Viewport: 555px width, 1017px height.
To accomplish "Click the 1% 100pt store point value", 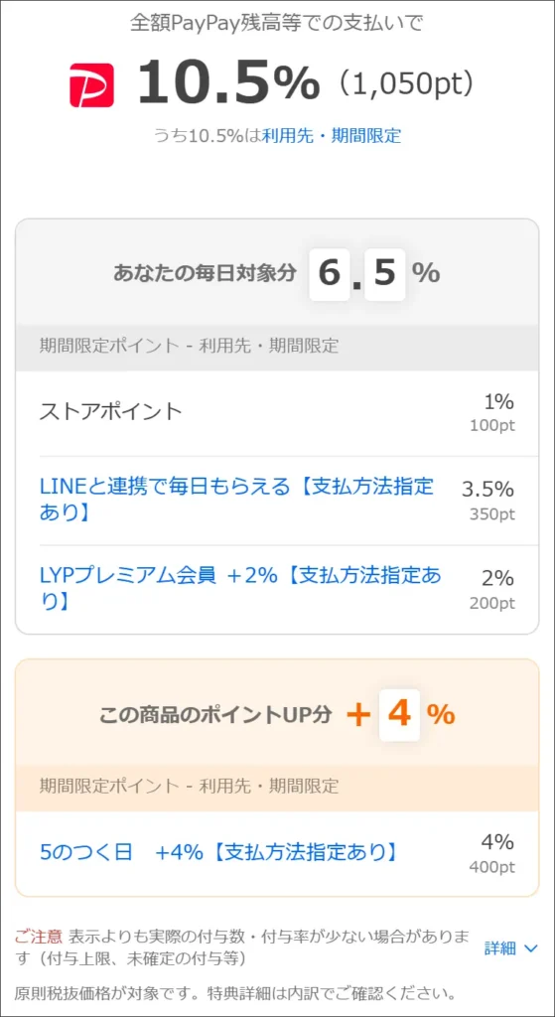I will [x=492, y=412].
